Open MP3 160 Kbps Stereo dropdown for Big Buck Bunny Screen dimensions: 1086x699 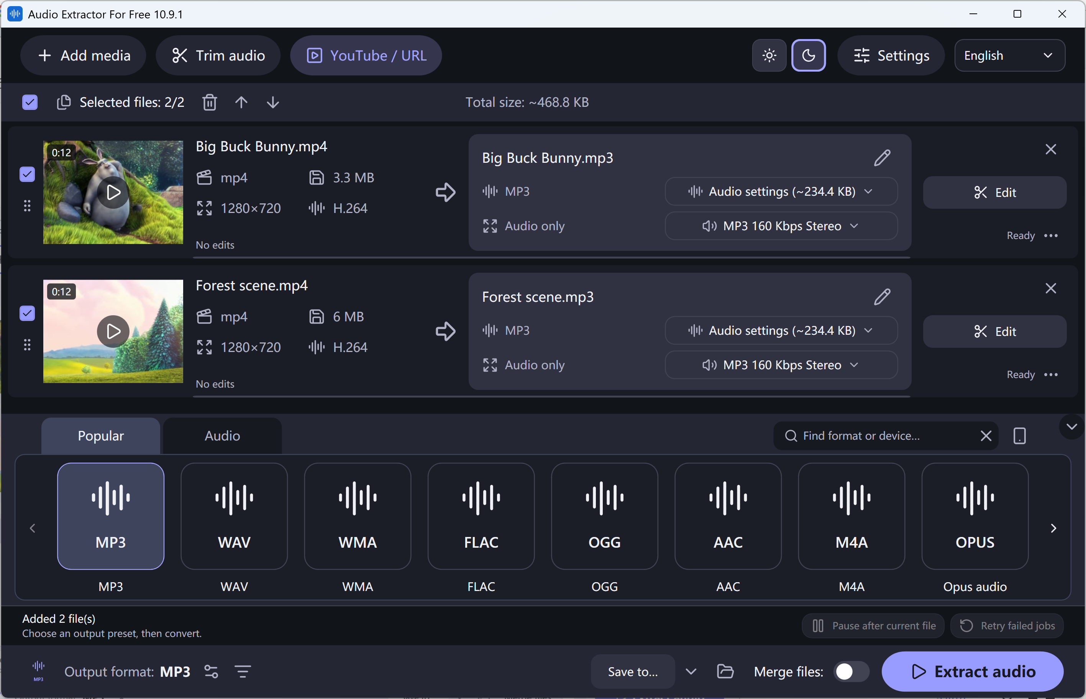[x=781, y=226]
